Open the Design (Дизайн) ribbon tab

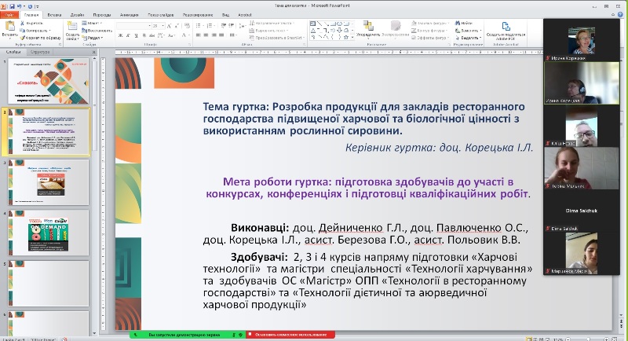click(78, 14)
